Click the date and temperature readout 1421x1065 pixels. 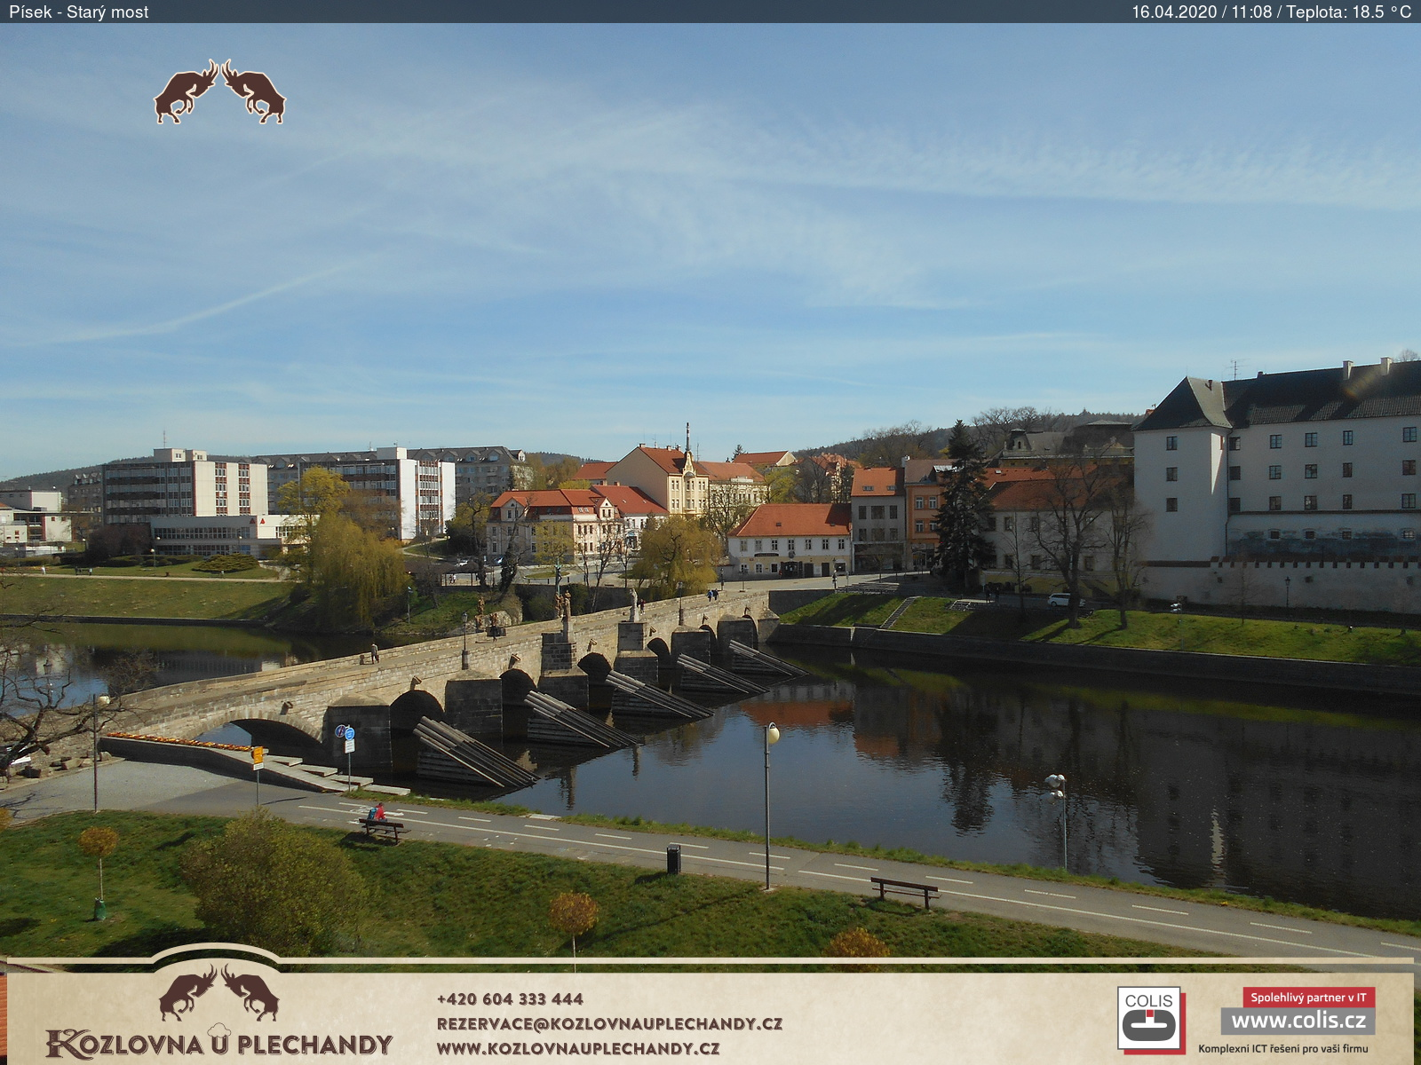(x=1270, y=12)
